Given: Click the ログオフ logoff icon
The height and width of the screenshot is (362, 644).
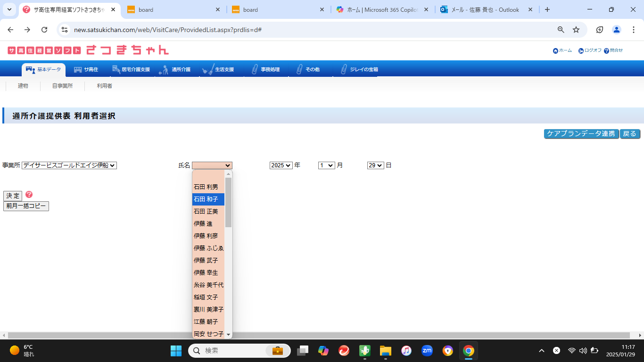Looking at the screenshot, I should click(581, 51).
